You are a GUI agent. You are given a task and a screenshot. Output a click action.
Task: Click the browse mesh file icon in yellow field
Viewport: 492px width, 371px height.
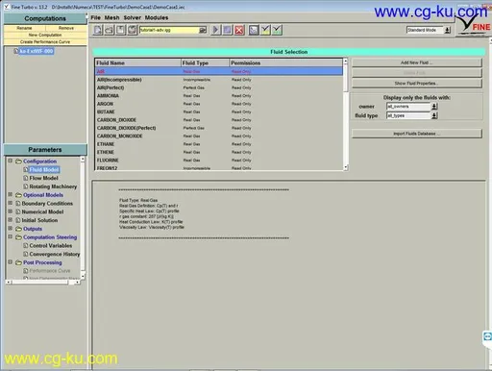(x=203, y=30)
